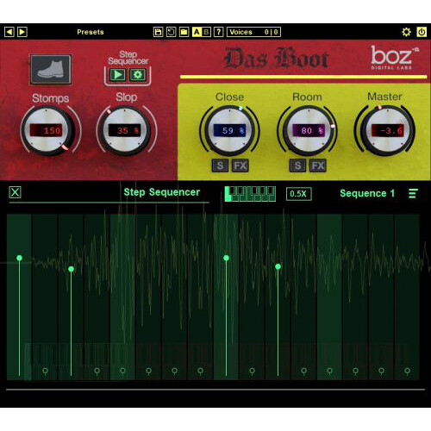Open the Presets dropdown

[x=91, y=32]
